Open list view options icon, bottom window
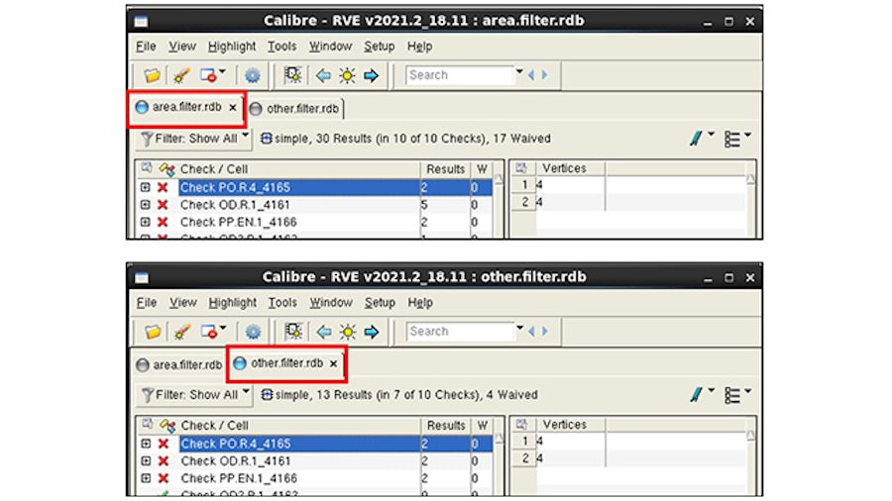Screen dimensions: 892x501 pos(732,395)
